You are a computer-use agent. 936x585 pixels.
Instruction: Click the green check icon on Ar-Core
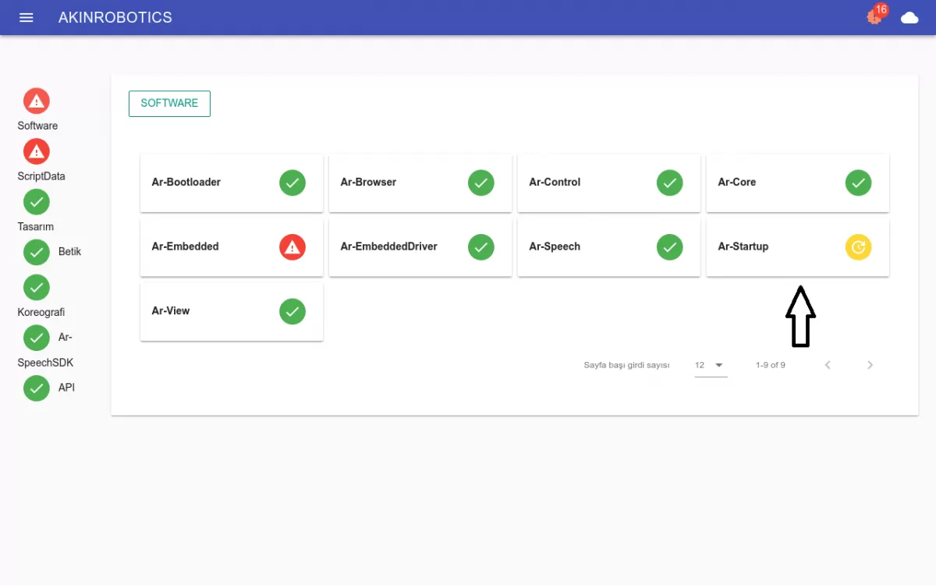pos(858,183)
